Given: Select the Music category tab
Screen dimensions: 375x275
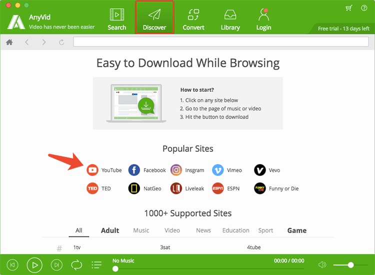Looking at the screenshot, I should [141, 230].
